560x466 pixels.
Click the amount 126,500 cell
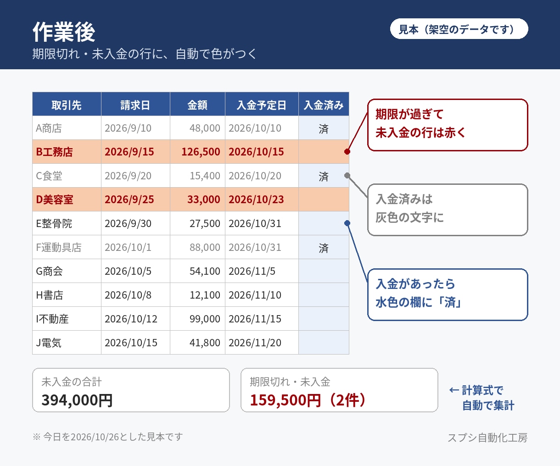(197, 152)
